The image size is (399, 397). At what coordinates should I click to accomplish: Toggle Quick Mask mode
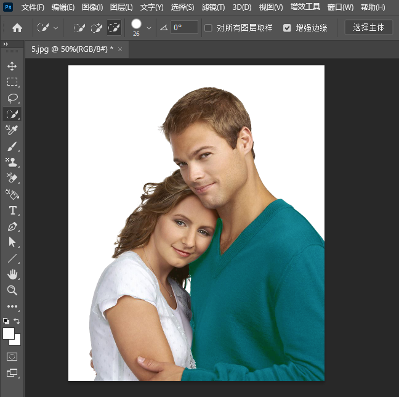point(12,356)
